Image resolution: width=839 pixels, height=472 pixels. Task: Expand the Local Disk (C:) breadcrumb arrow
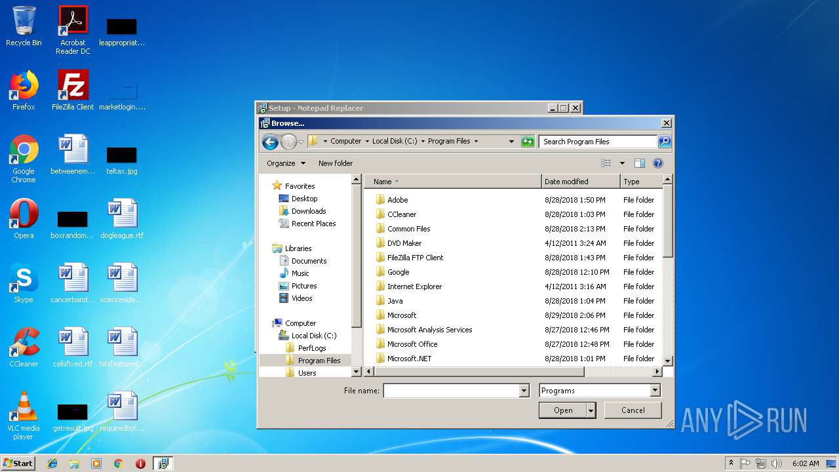point(423,142)
